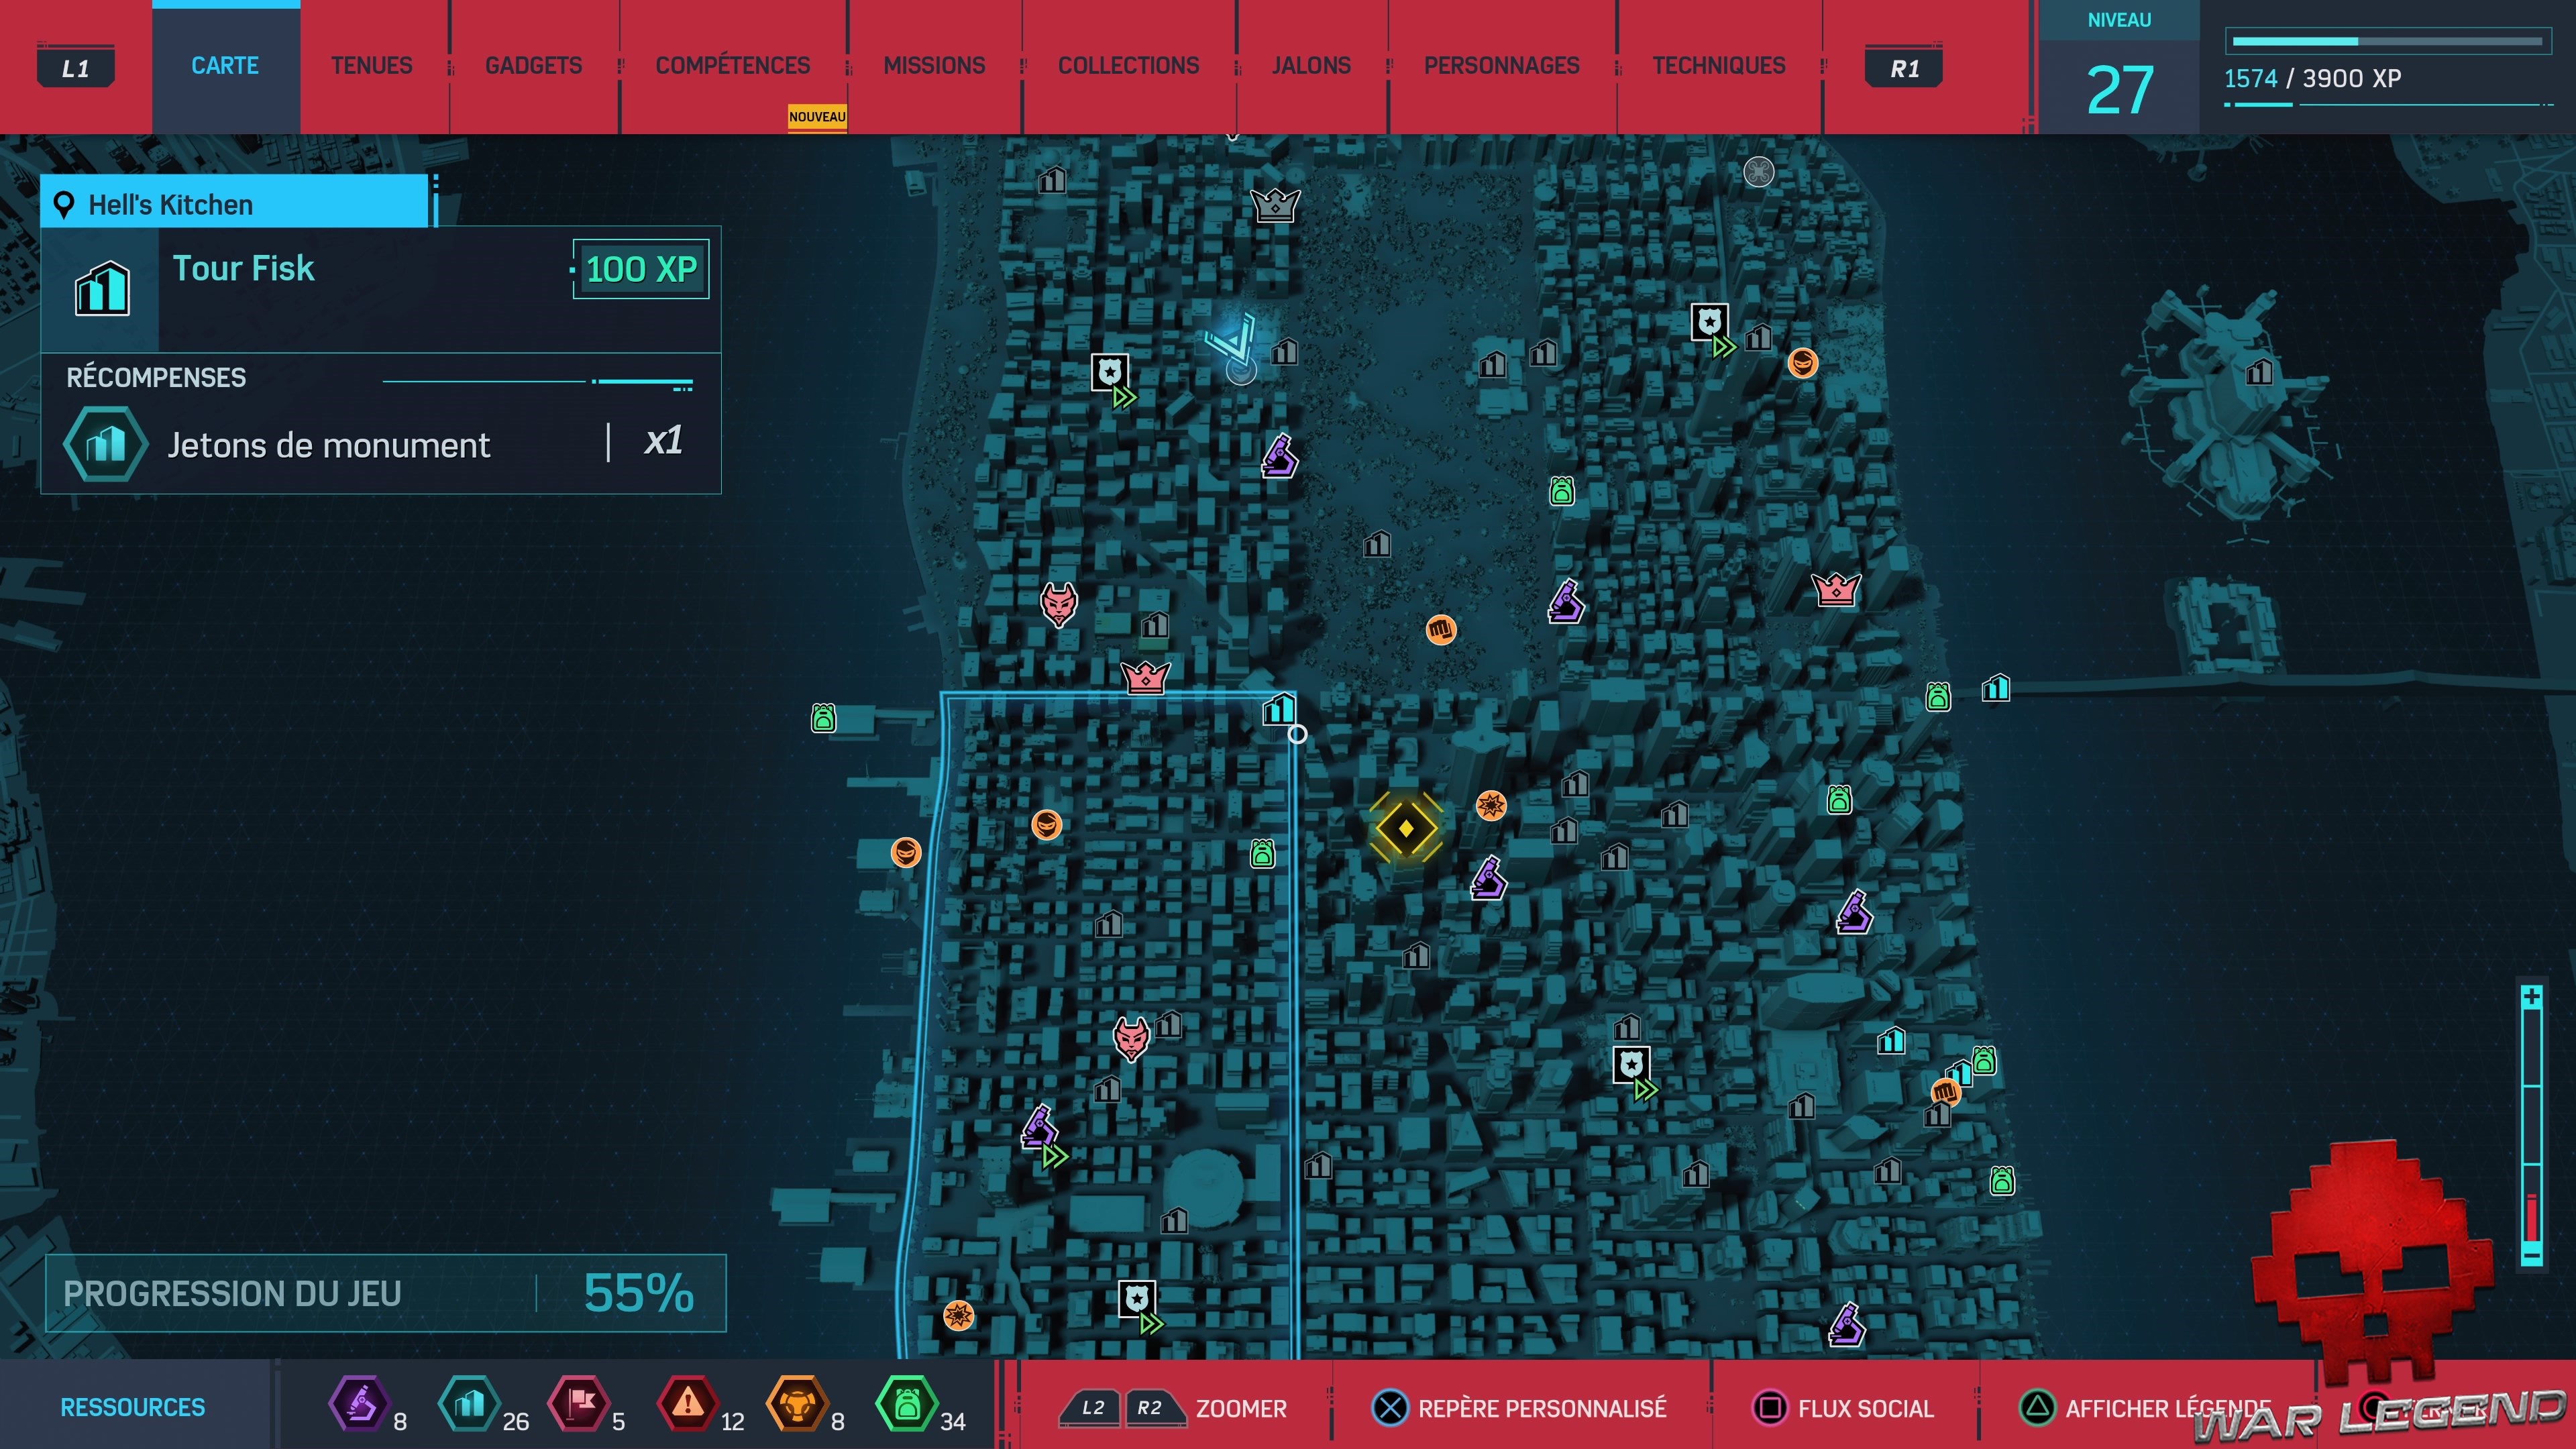Click the zoom slider plus end
Viewport: 2576px width, 1449px height.
[2531, 997]
